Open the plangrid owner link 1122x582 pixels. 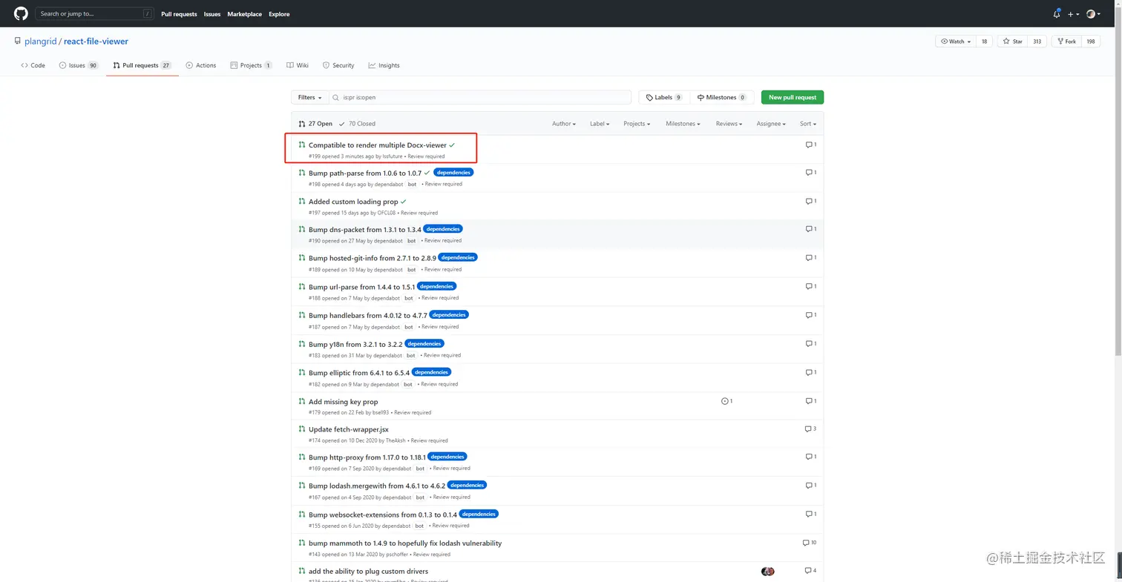(40, 42)
